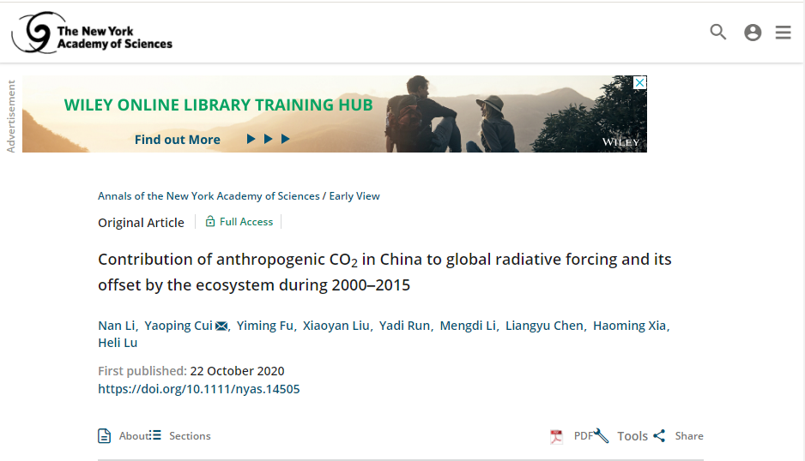Close the Wiley advertisement banner
Image resolution: width=805 pixels, height=461 pixels.
point(639,82)
